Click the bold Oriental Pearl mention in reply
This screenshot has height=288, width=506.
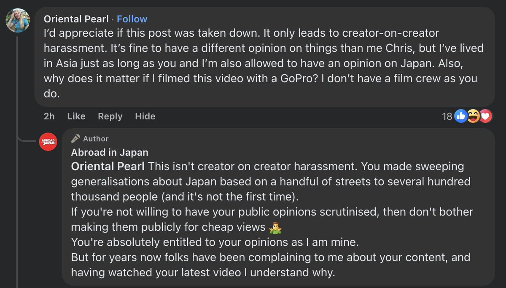pyautogui.click(x=108, y=166)
